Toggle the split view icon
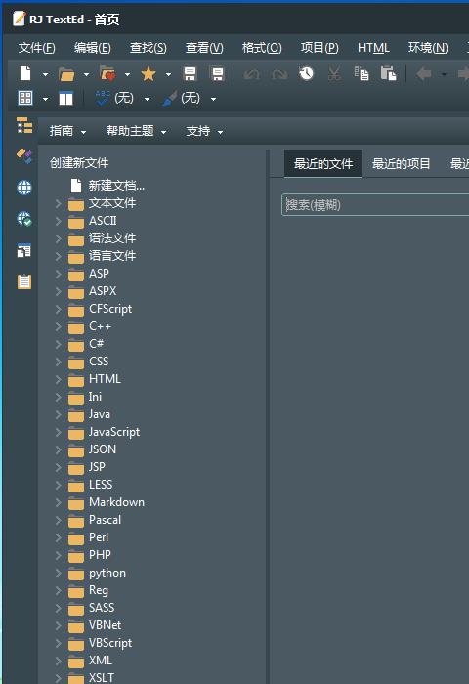 click(65, 98)
